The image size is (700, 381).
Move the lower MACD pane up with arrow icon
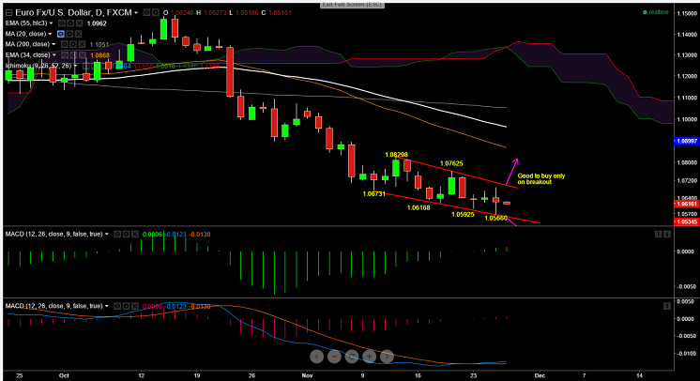click(667, 306)
